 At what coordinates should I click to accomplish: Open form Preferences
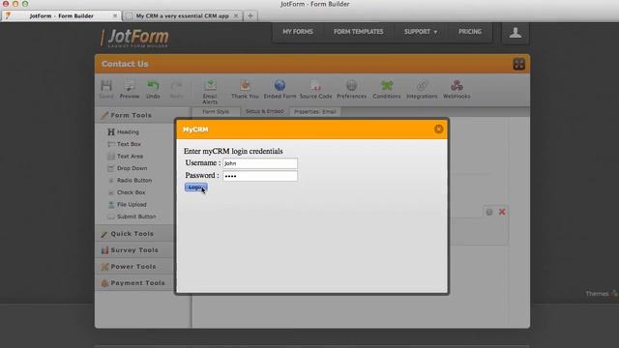[351, 89]
